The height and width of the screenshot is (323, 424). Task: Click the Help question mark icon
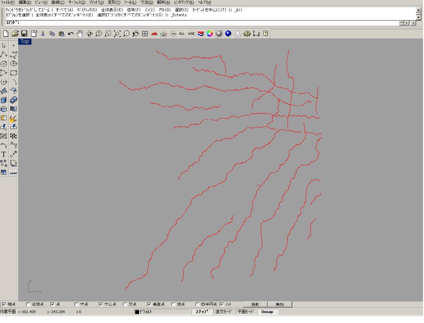[265, 34]
